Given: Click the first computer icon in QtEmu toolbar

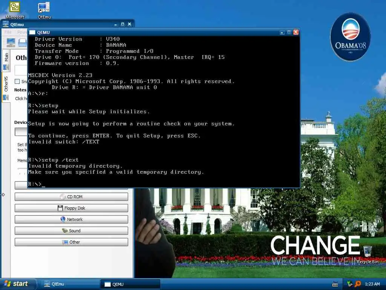Looking at the screenshot, I should [11, 42].
